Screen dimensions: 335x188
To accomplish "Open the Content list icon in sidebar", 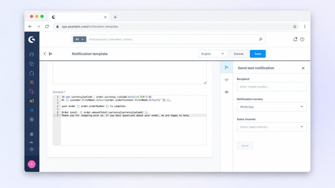I will [32, 91].
